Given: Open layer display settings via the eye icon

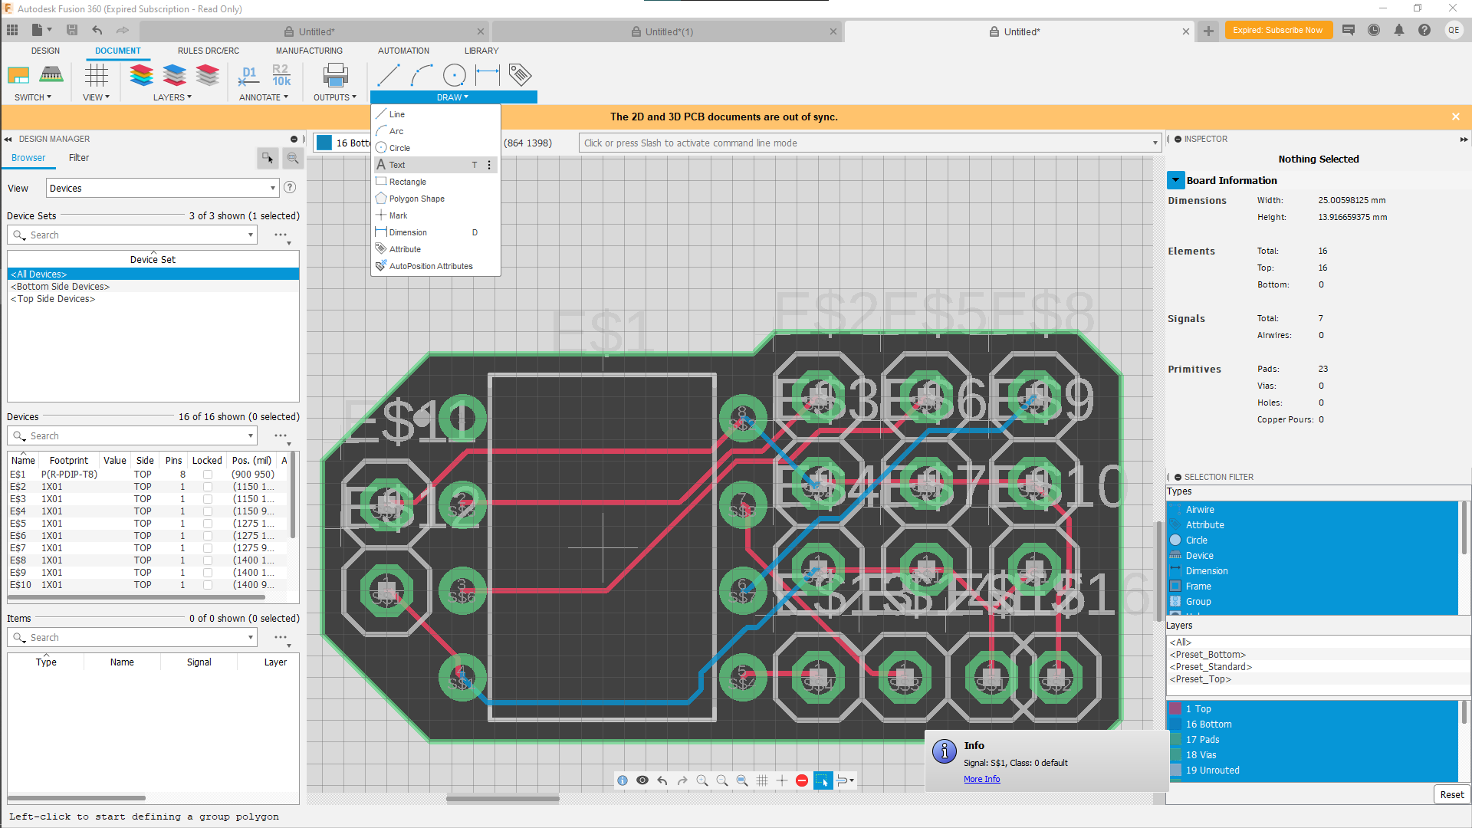Looking at the screenshot, I should click(x=642, y=780).
